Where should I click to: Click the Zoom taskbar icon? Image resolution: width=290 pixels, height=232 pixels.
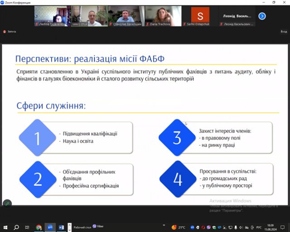50,227
